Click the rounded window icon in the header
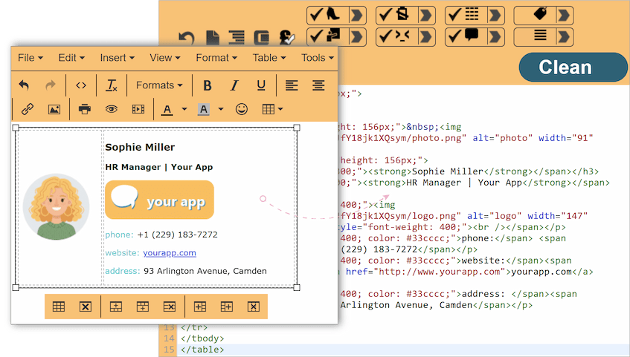This screenshot has width=630, height=357. [x=262, y=38]
